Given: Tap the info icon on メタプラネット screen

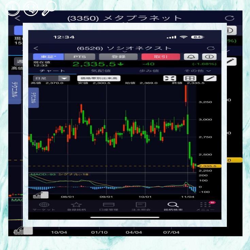Looking at the screenshot, I should pyautogui.click(x=232, y=30).
